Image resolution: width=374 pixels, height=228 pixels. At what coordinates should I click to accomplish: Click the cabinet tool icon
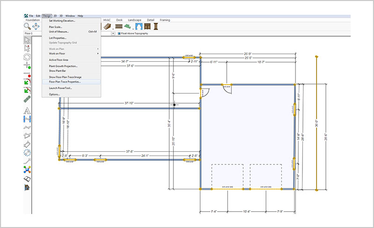[x=148, y=27]
